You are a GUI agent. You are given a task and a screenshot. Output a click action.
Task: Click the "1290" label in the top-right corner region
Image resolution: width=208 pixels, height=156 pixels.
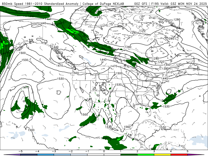177,19
